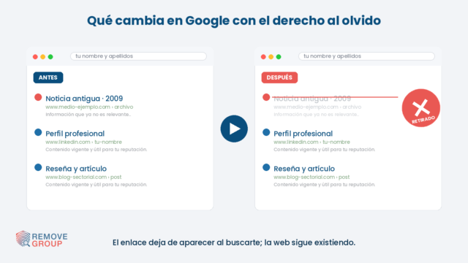The height and width of the screenshot is (263, 468).
Task: Click the yellow window dot in ANTES window
Action: (x=43, y=57)
